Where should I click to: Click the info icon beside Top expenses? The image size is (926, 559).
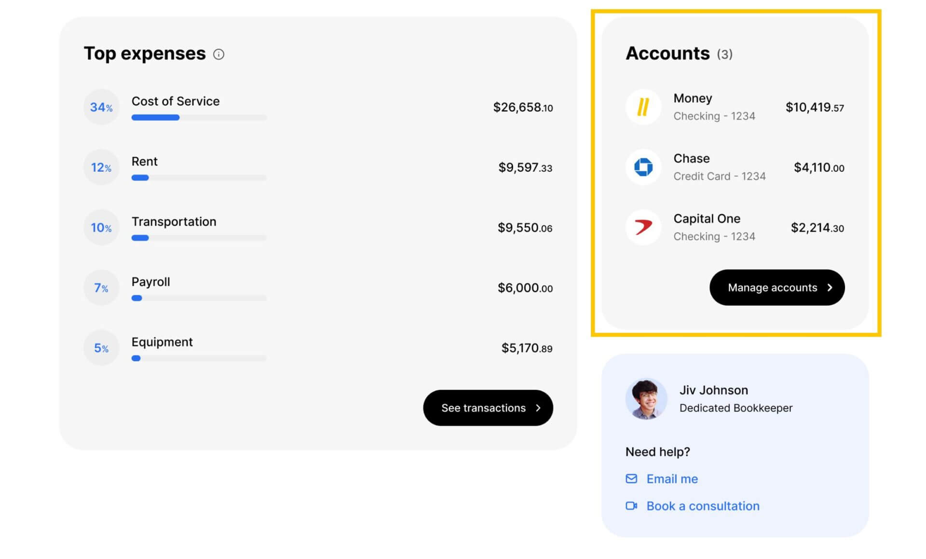[218, 54]
